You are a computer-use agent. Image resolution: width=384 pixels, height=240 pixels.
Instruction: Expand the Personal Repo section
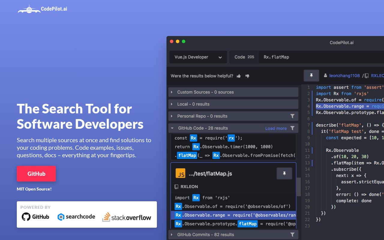233,116
